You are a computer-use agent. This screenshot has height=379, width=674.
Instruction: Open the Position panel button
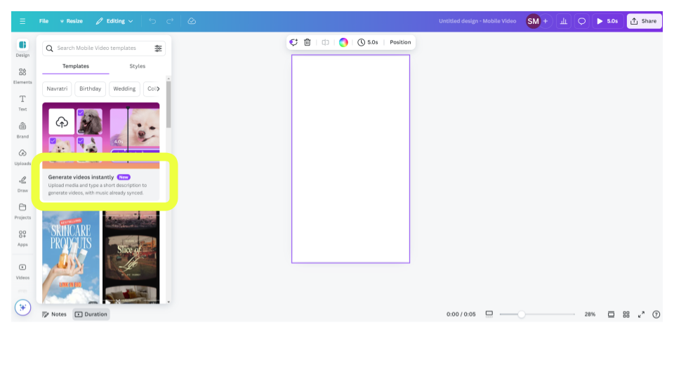click(x=400, y=42)
